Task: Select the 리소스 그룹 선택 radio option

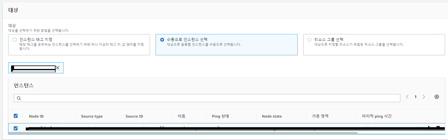Action: pyautogui.click(x=309, y=40)
